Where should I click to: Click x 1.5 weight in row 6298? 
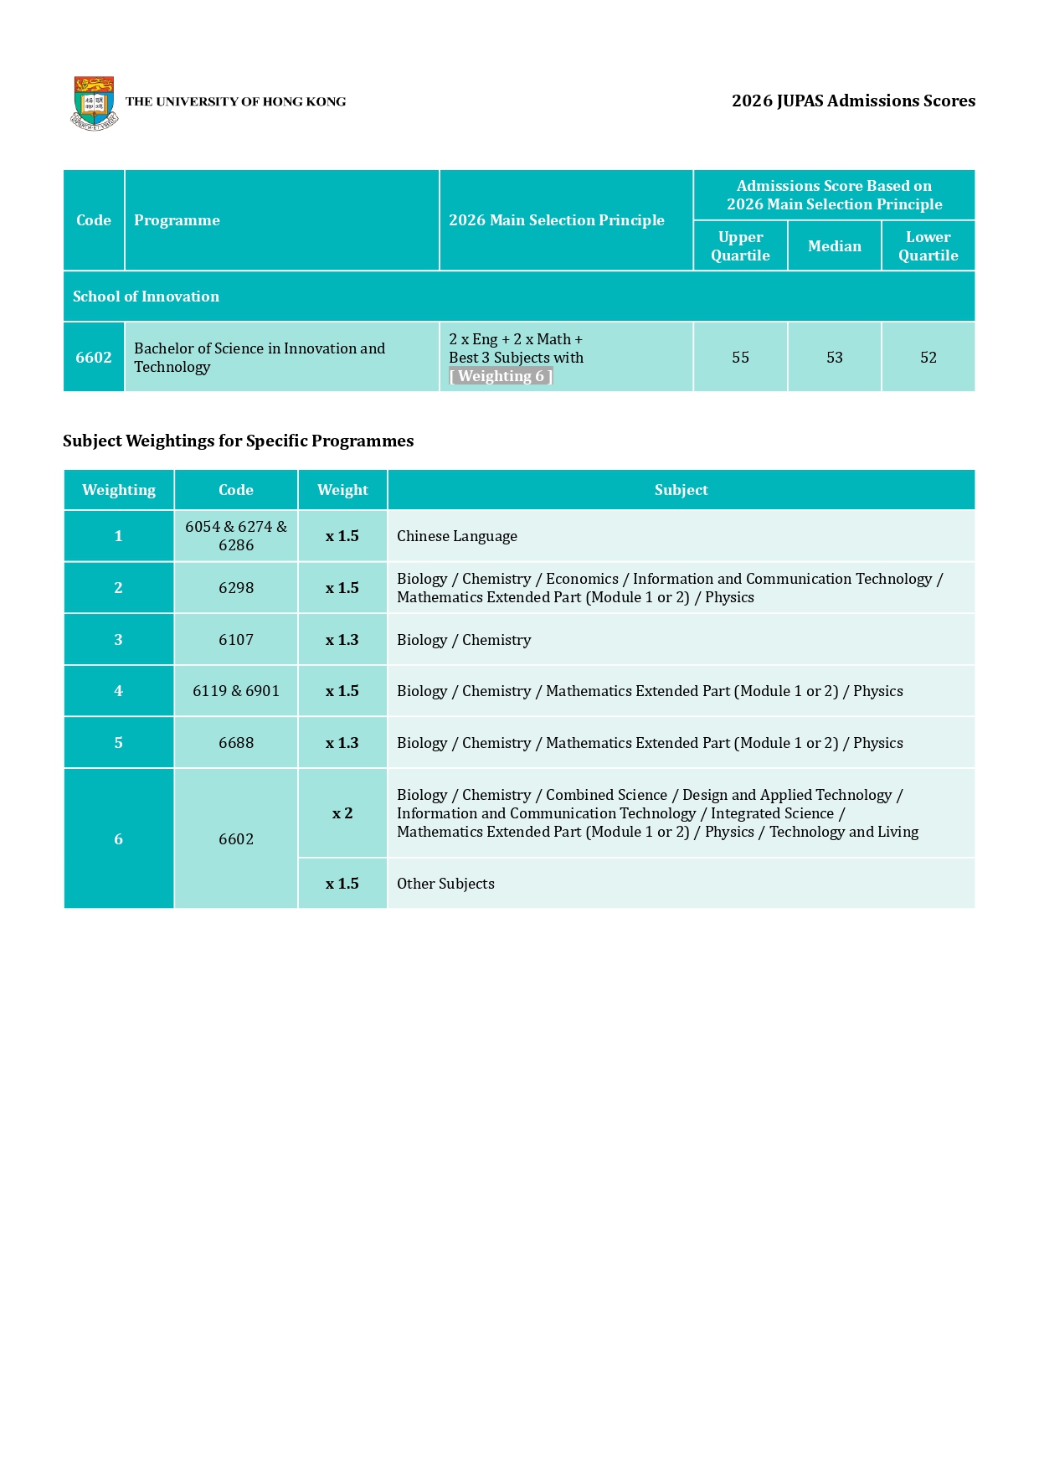click(x=342, y=588)
